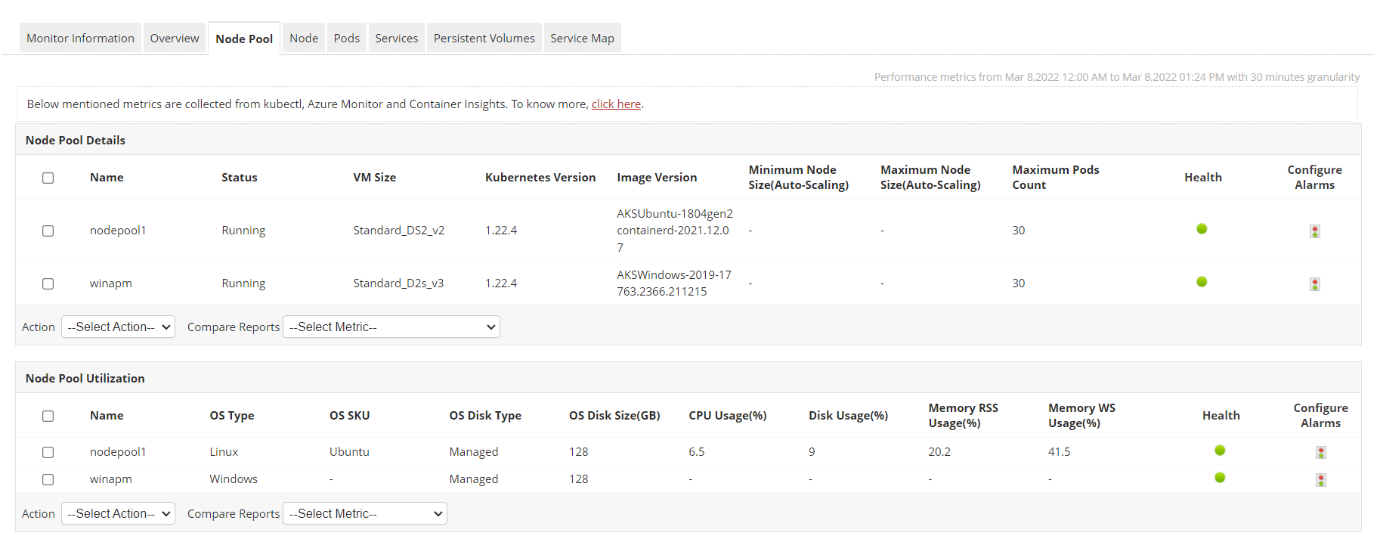This screenshot has height=542, width=1380.
Task: Open Select Action dropdown under Node Pool Details
Action: coord(118,327)
